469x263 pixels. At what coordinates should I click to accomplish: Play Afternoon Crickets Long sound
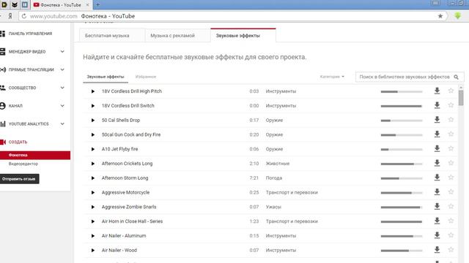point(93,164)
